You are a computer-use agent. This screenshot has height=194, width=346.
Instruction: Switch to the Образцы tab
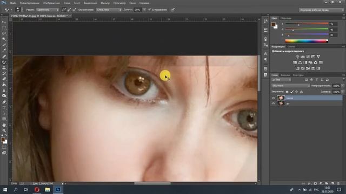[286, 18]
